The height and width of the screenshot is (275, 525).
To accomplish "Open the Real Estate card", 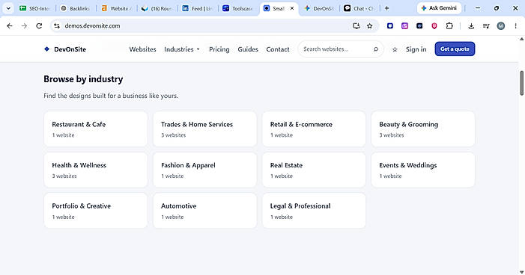I will [314, 170].
